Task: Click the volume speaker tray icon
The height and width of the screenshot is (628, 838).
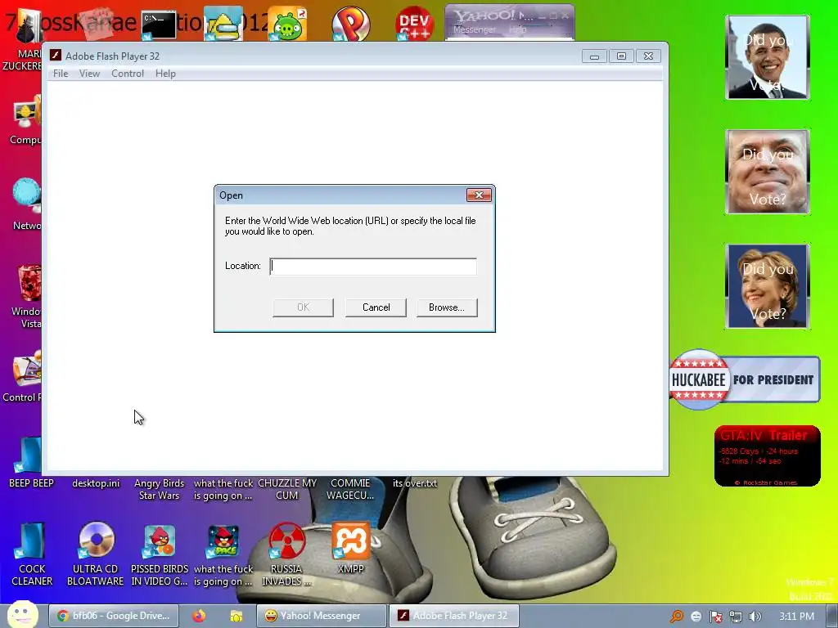Action: (x=755, y=617)
